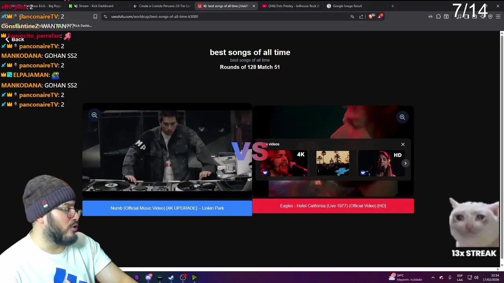Open the ESP LAA language switcher

460,277
